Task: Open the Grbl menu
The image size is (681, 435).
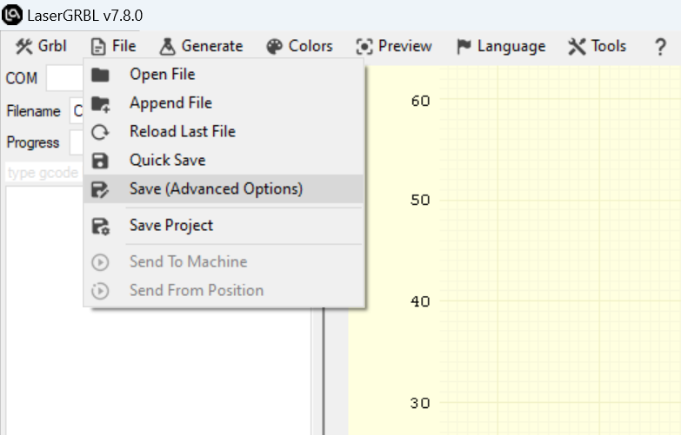Action: tap(40, 46)
